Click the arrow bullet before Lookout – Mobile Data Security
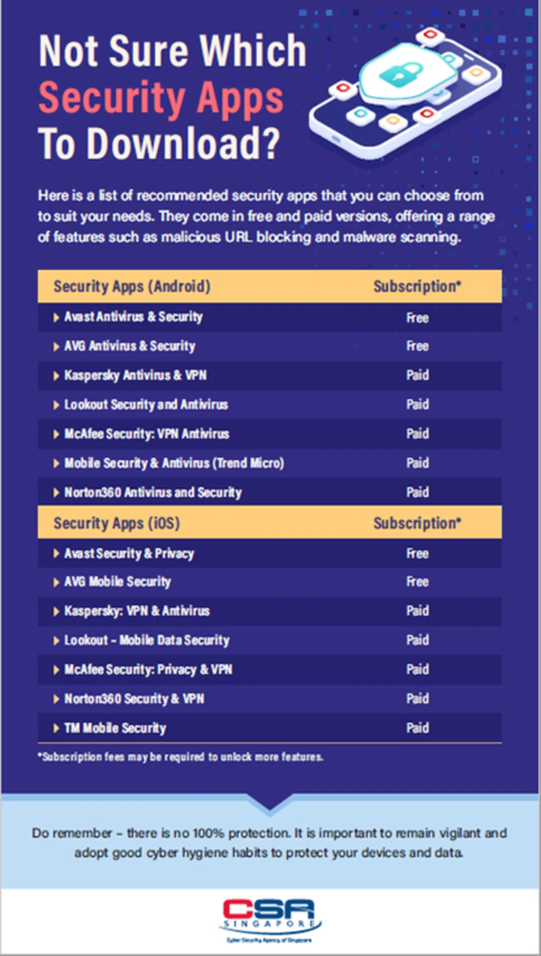This screenshot has height=956, width=541. 56,641
